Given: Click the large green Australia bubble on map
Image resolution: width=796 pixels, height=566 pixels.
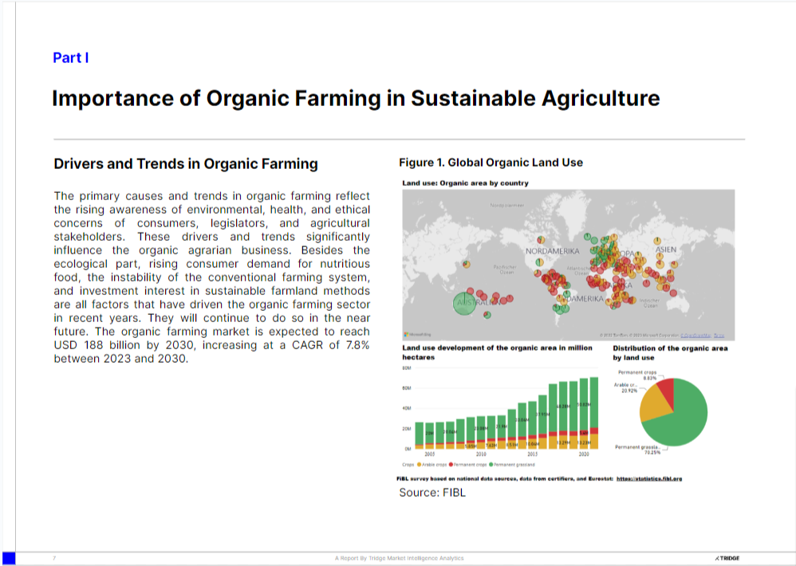Looking at the screenshot, I should 471,303.
